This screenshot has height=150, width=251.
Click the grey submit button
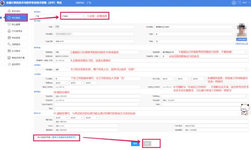(147, 144)
